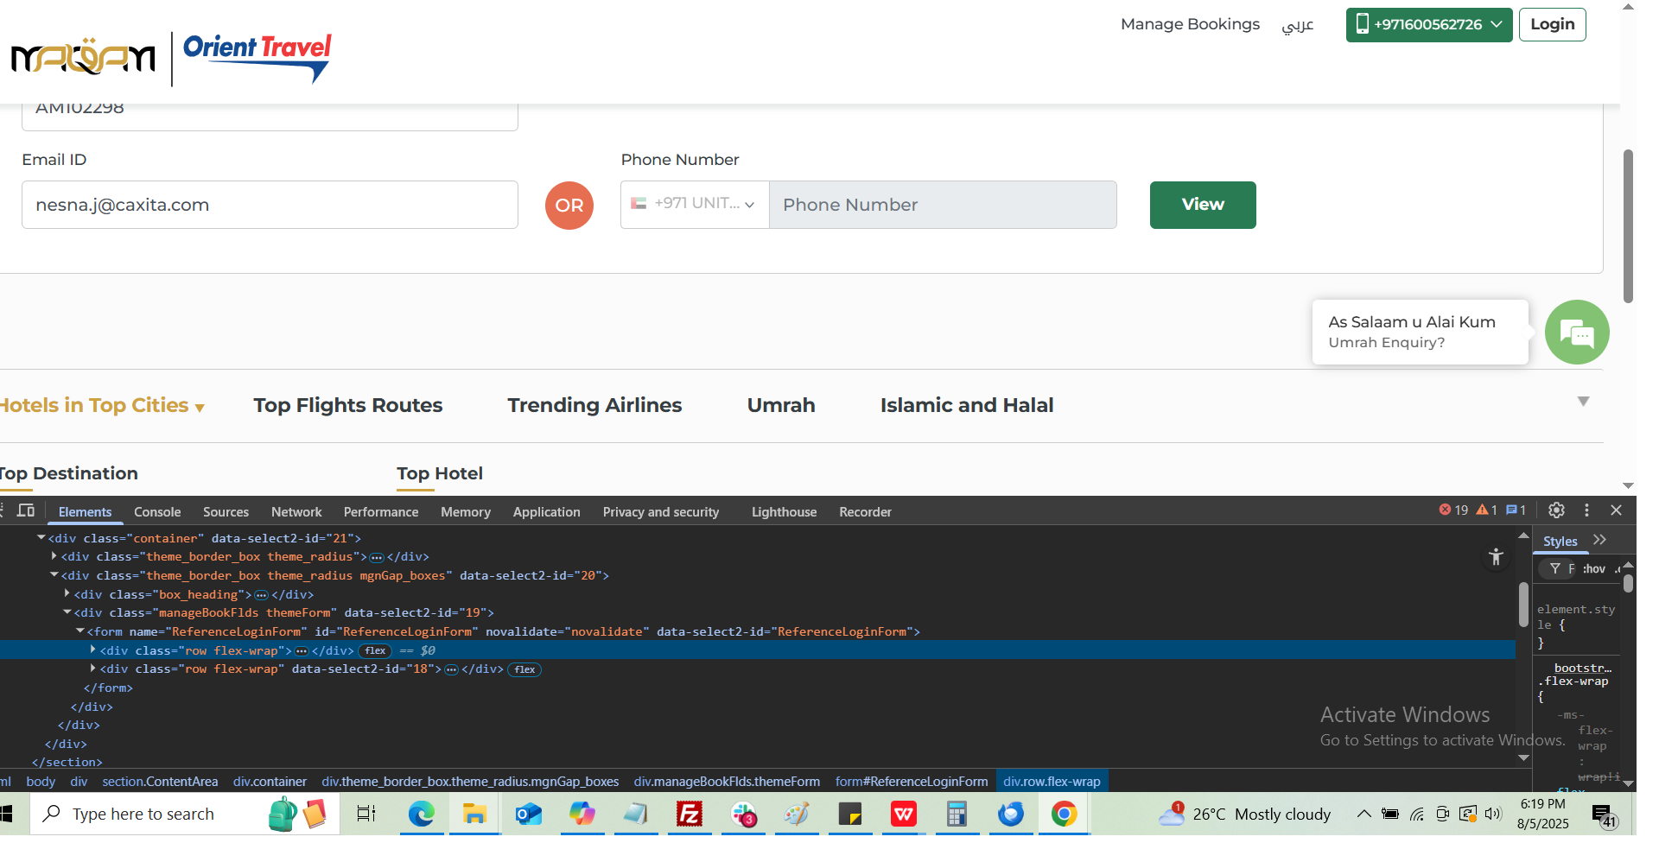Toggle the device toolbar in DevTools
The height and width of the screenshot is (843, 1659).
(x=26, y=510)
